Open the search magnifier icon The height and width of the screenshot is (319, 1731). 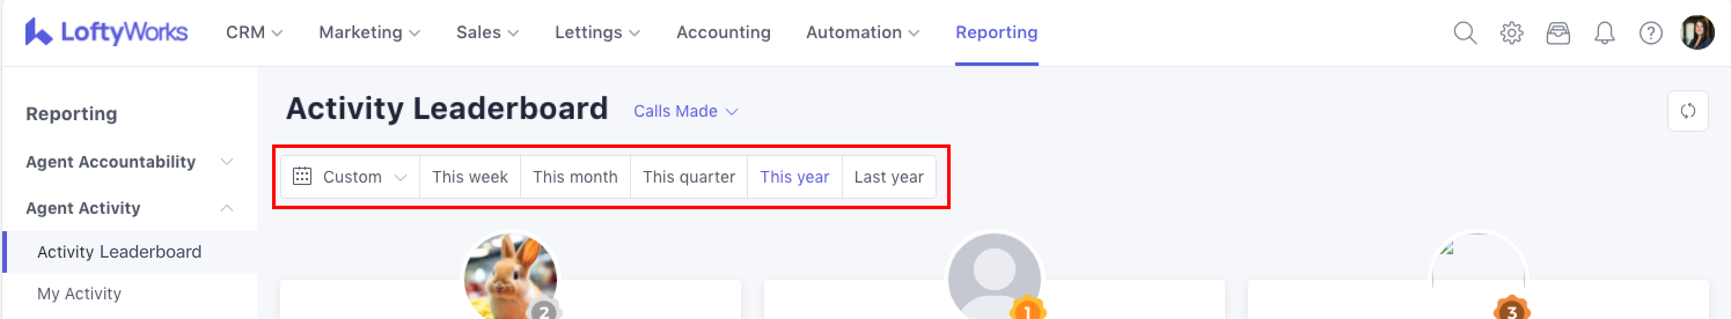pyautogui.click(x=1464, y=33)
